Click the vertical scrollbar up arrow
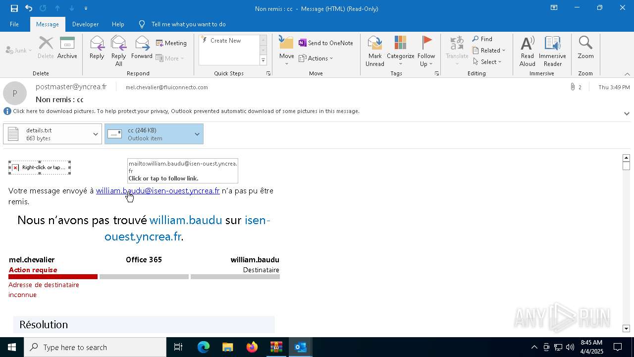 tap(626, 158)
